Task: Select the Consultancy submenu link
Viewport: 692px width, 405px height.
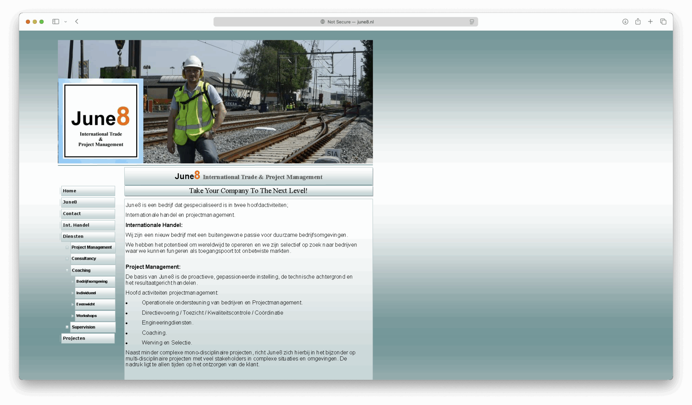Action: [93, 259]
